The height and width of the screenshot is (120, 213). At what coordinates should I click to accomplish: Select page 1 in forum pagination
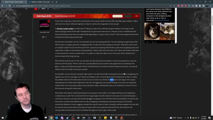pyautogui.click(x=36, y=9)
